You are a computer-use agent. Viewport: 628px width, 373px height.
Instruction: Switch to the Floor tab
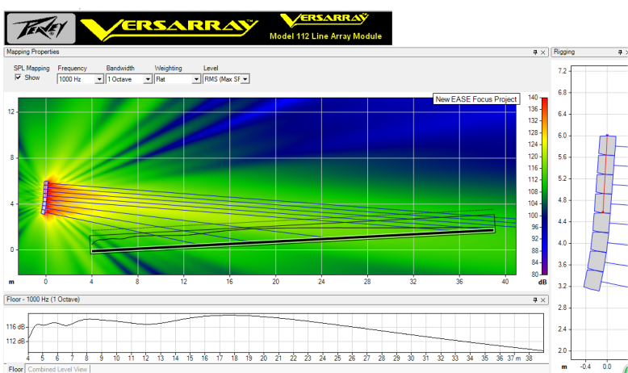tap(13, 369)
